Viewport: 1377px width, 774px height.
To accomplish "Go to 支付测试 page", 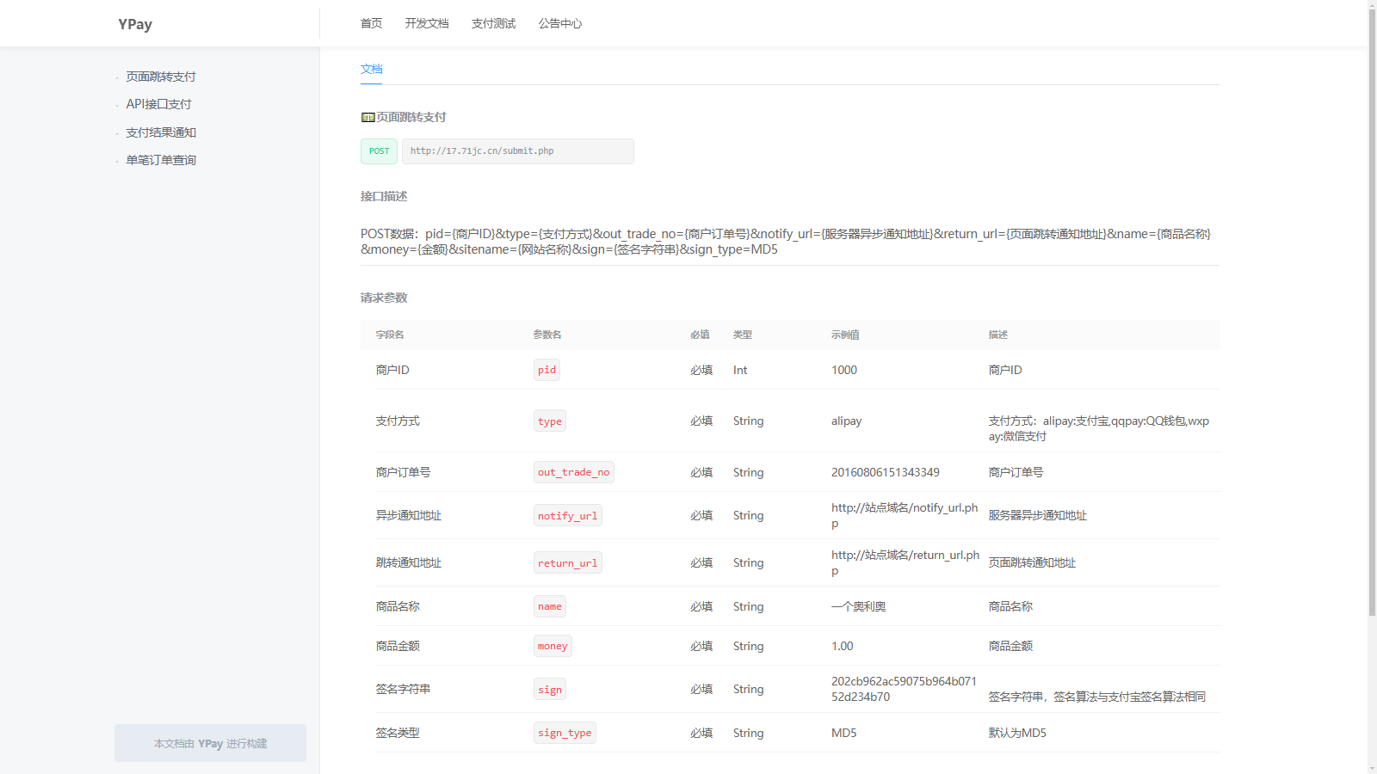I will 493,23.
